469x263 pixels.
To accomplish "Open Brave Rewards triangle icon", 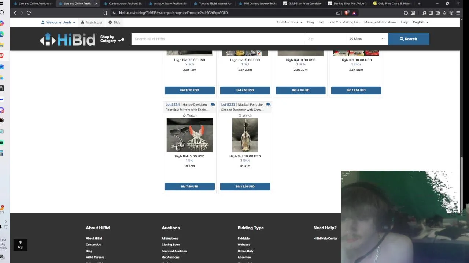I will (354, 12).
